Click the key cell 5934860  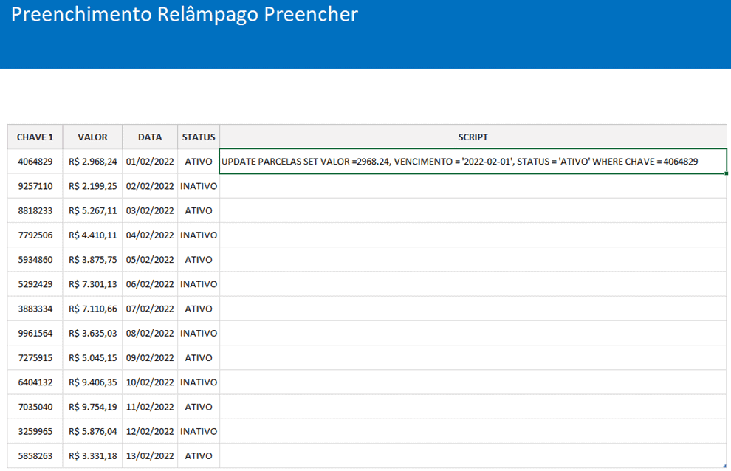(35, 260)
